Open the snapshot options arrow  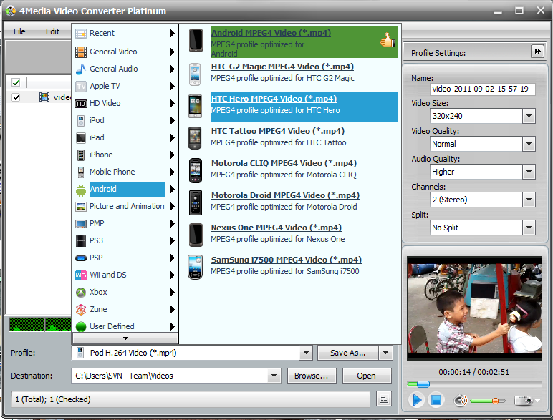(x=537, y=401)
